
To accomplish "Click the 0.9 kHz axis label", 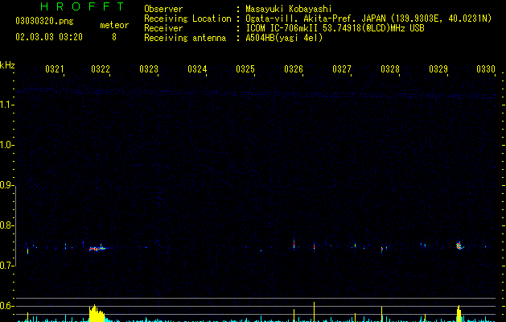I will [x=6, y=185].
